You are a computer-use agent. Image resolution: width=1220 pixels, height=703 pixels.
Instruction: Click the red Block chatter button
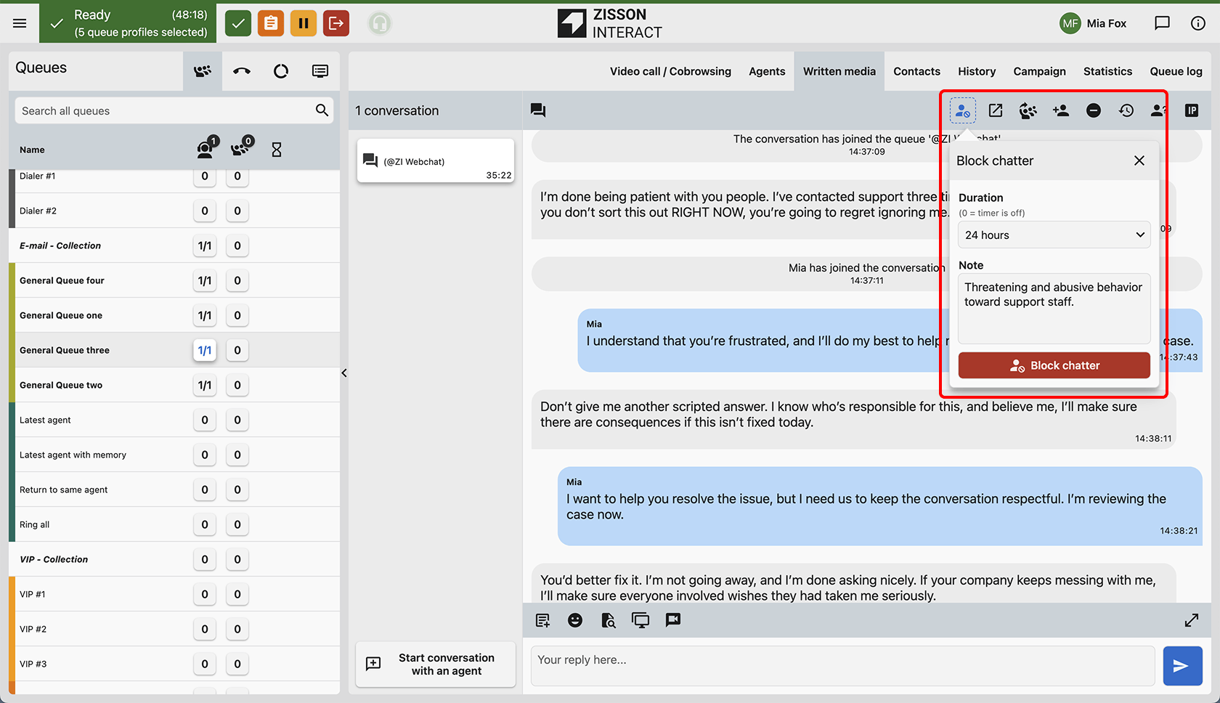coord(1054,365)
